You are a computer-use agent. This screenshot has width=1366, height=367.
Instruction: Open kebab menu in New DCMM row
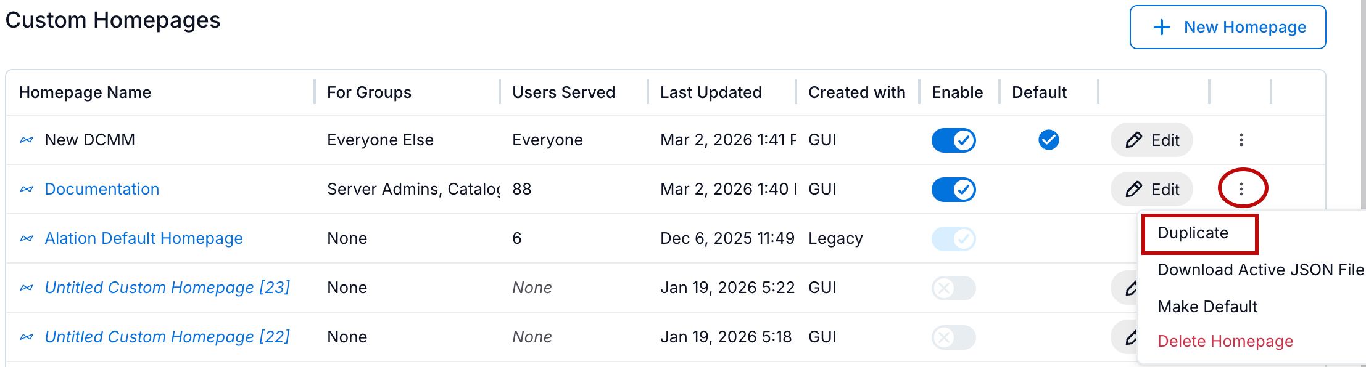[x=1241, y=140]
